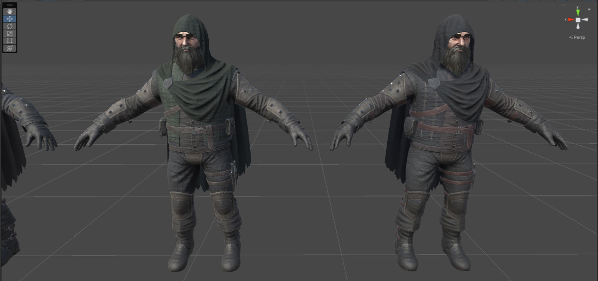Click the red X axis cone on gizmo
598x281 pixels.
(570, 20)
